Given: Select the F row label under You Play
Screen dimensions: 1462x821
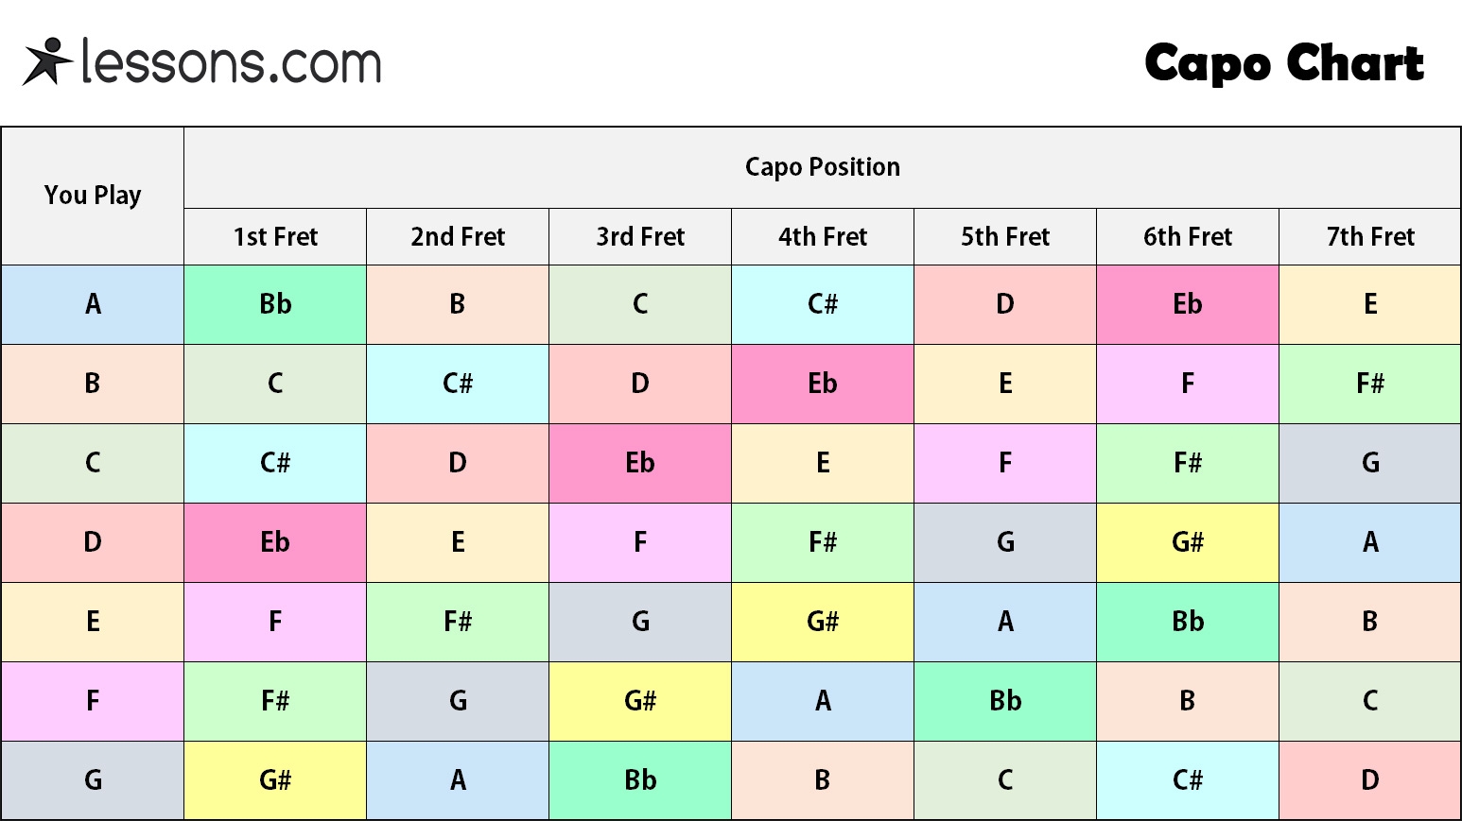Looking at the screenshot, I should coord(93,701).
